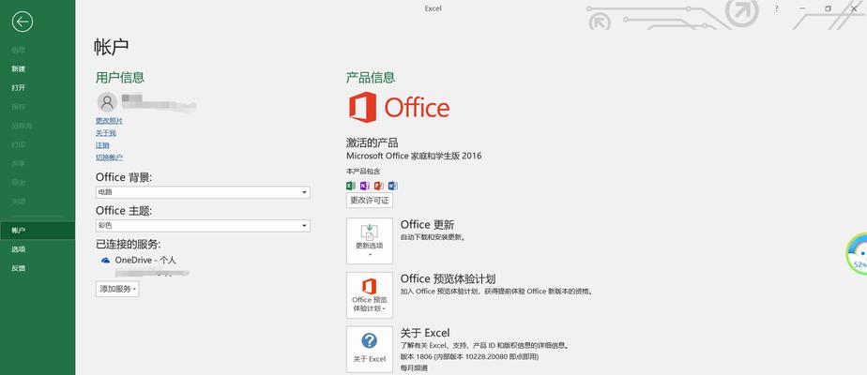The image size is (867, 375).
Task: Open the Excel help question mark
Action: pos(369,340)
